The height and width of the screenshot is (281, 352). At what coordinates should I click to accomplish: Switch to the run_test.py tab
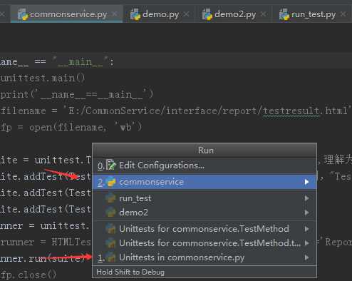coord(313,14)
